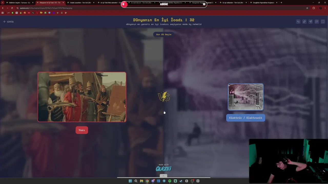Open the X bookmark in bookmarks bar

[x=33, y=13]
